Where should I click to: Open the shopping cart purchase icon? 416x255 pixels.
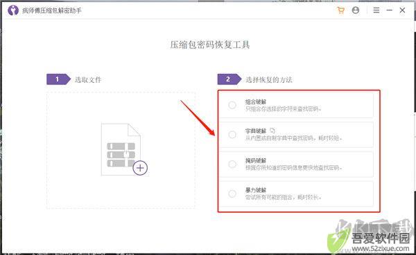click(341, 10)
